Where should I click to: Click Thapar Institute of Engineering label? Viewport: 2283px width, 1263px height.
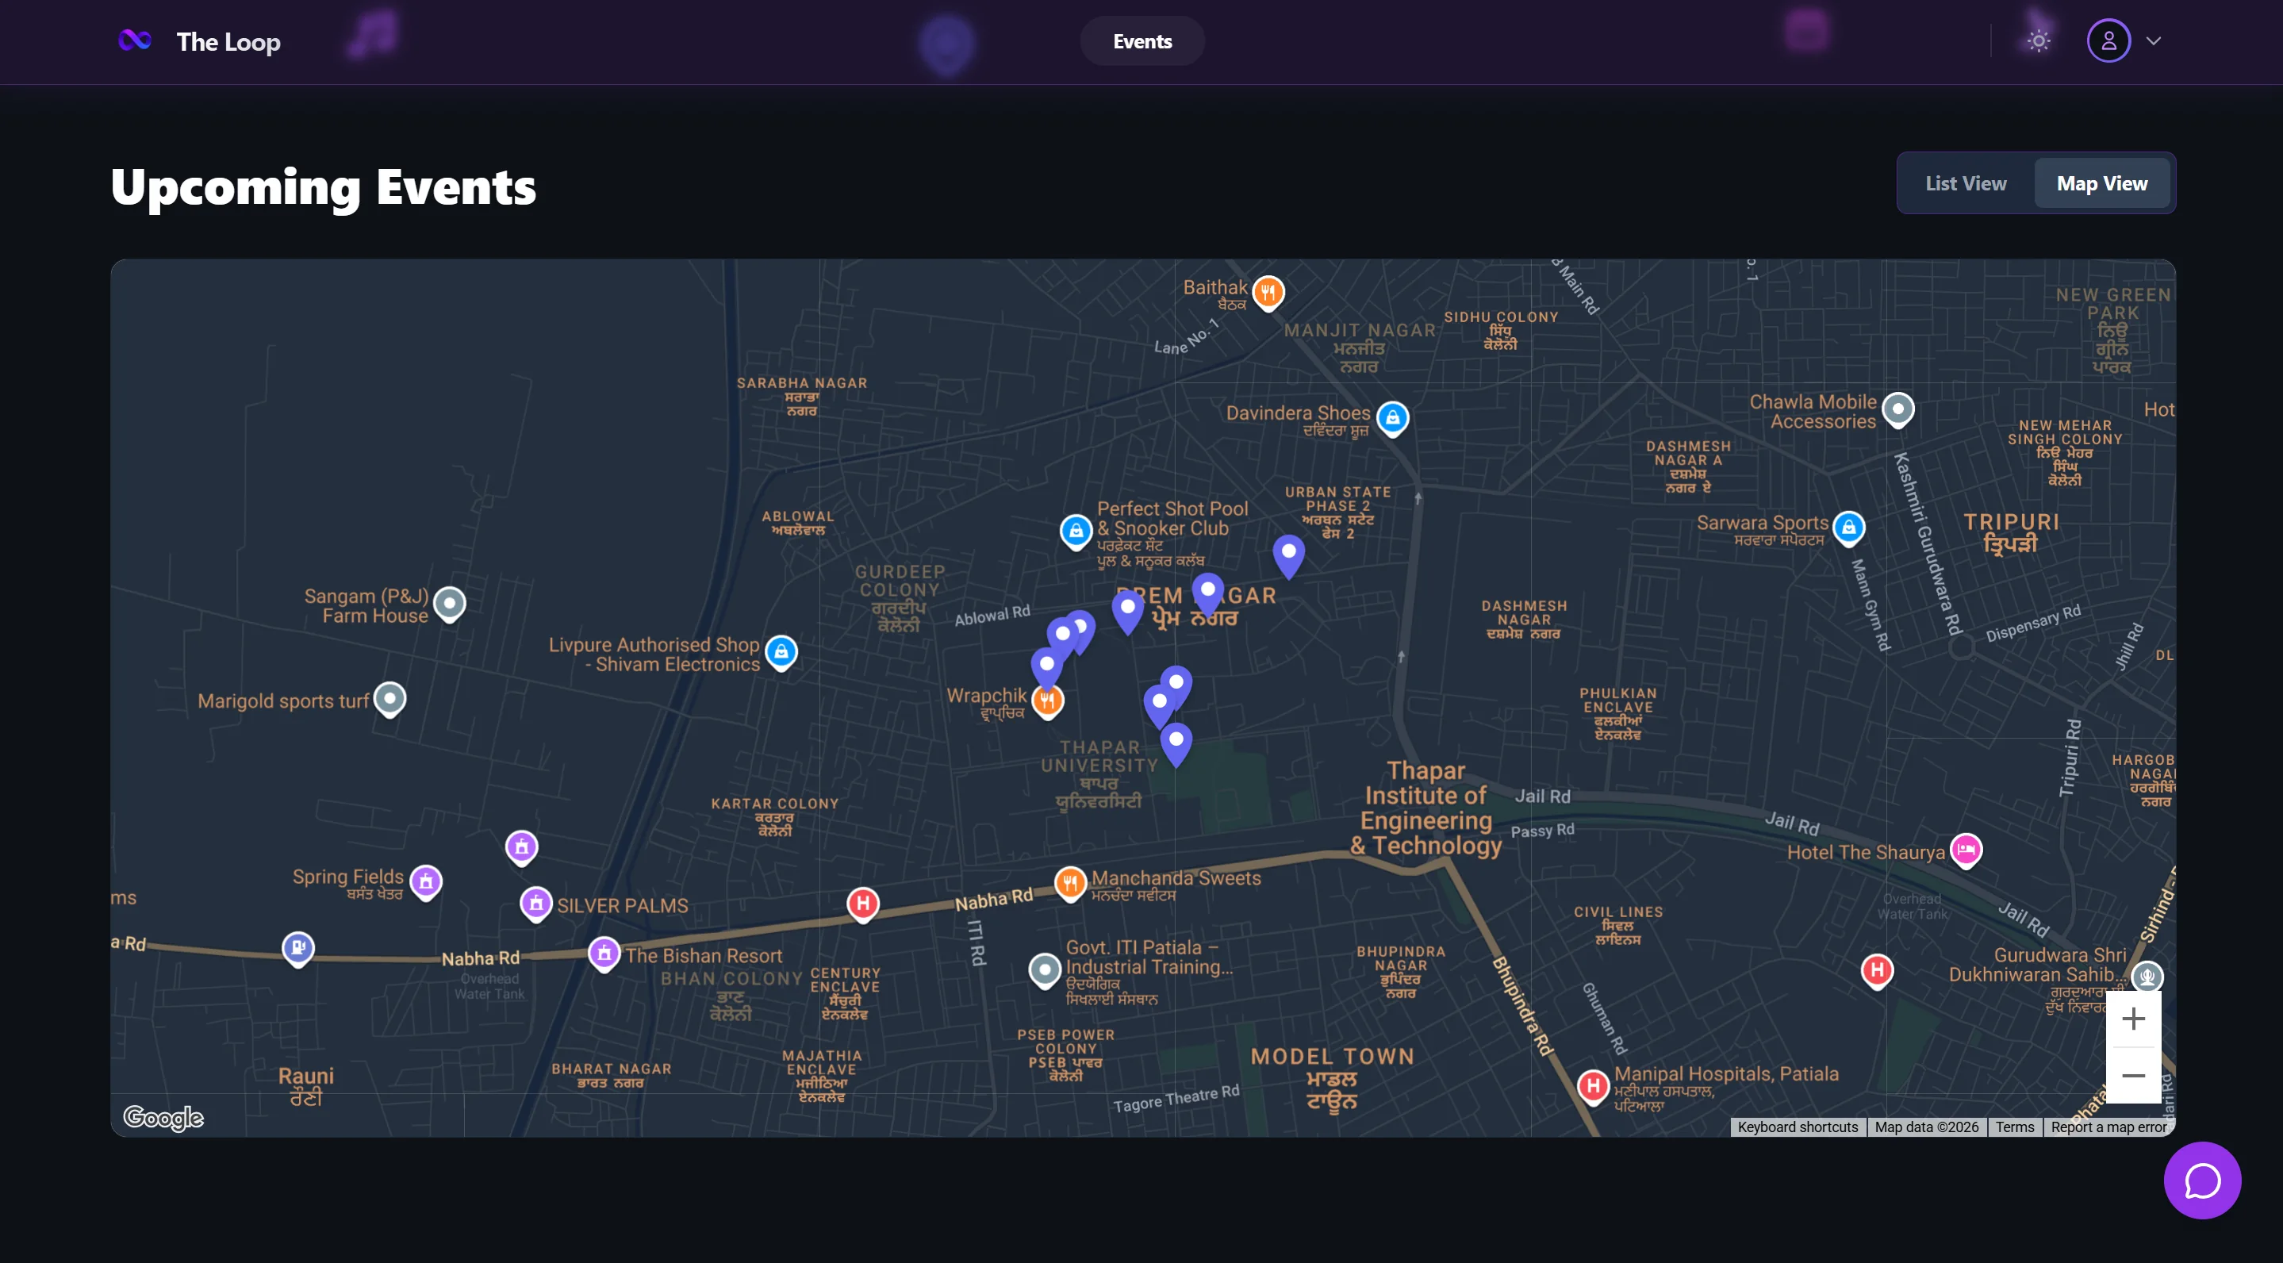pos(1426,808)
